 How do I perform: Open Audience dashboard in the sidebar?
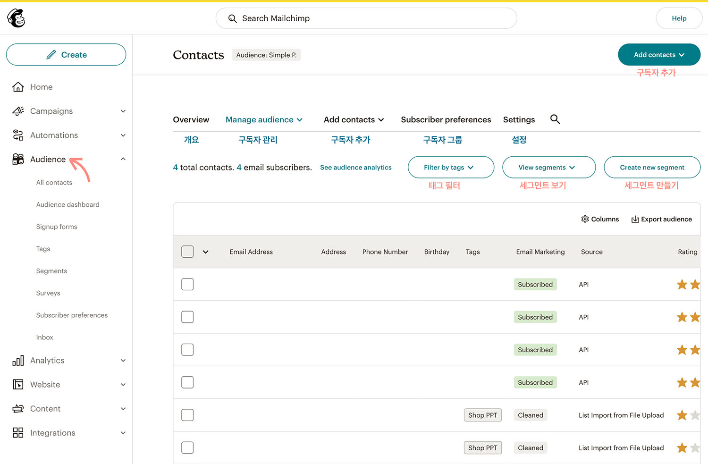click(68, 205)
